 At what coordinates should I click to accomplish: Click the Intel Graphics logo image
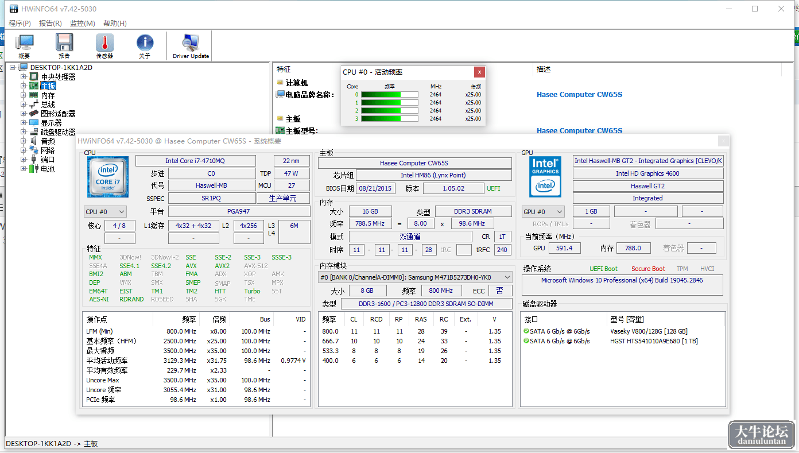(x=545, y=176)
